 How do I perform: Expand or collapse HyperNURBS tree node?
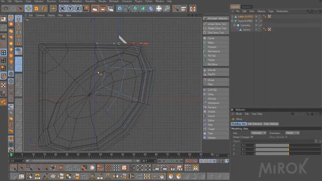[x=232, y=21]
